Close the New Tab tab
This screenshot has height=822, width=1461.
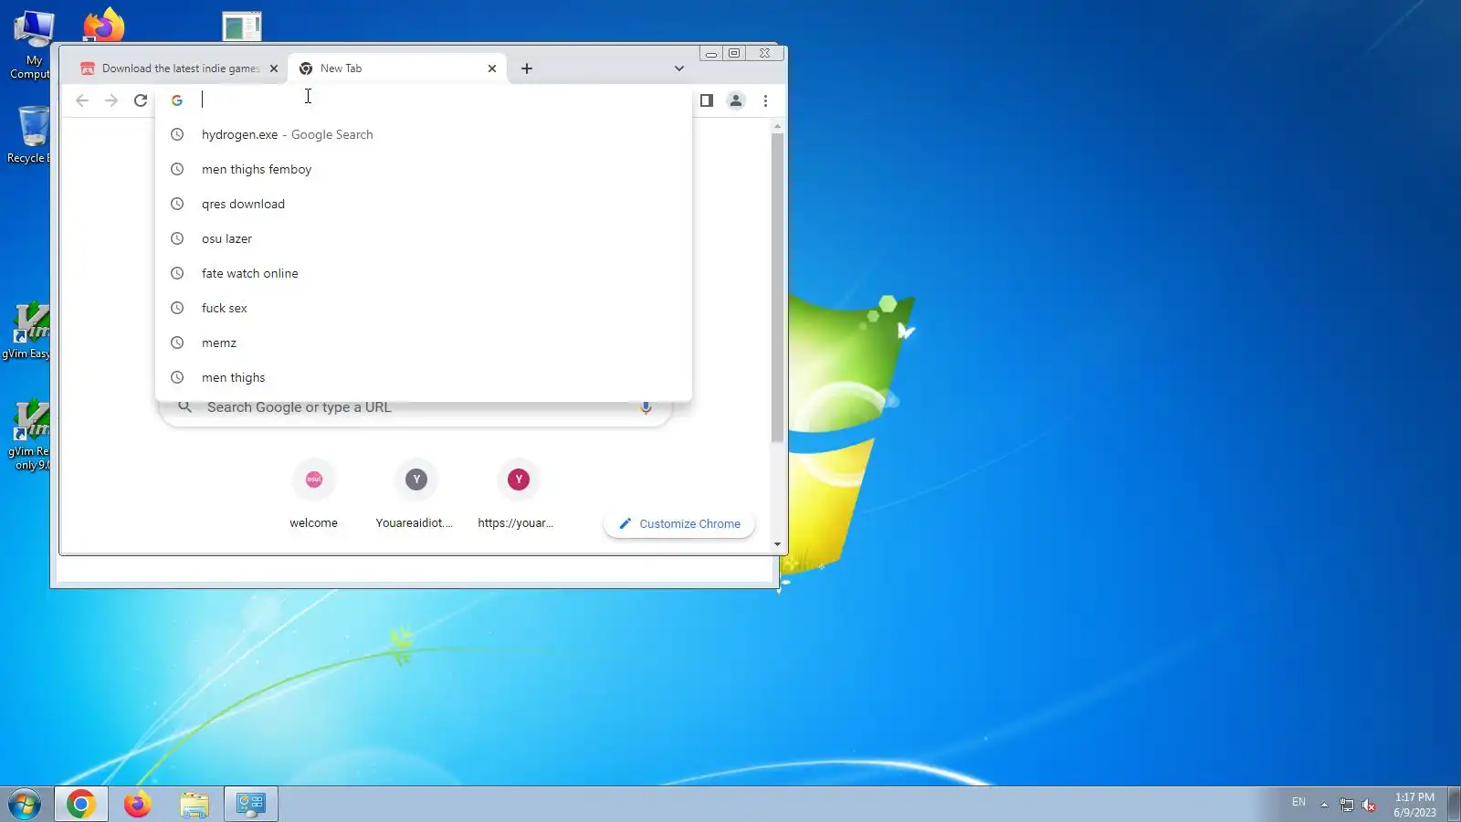(492, 68)
